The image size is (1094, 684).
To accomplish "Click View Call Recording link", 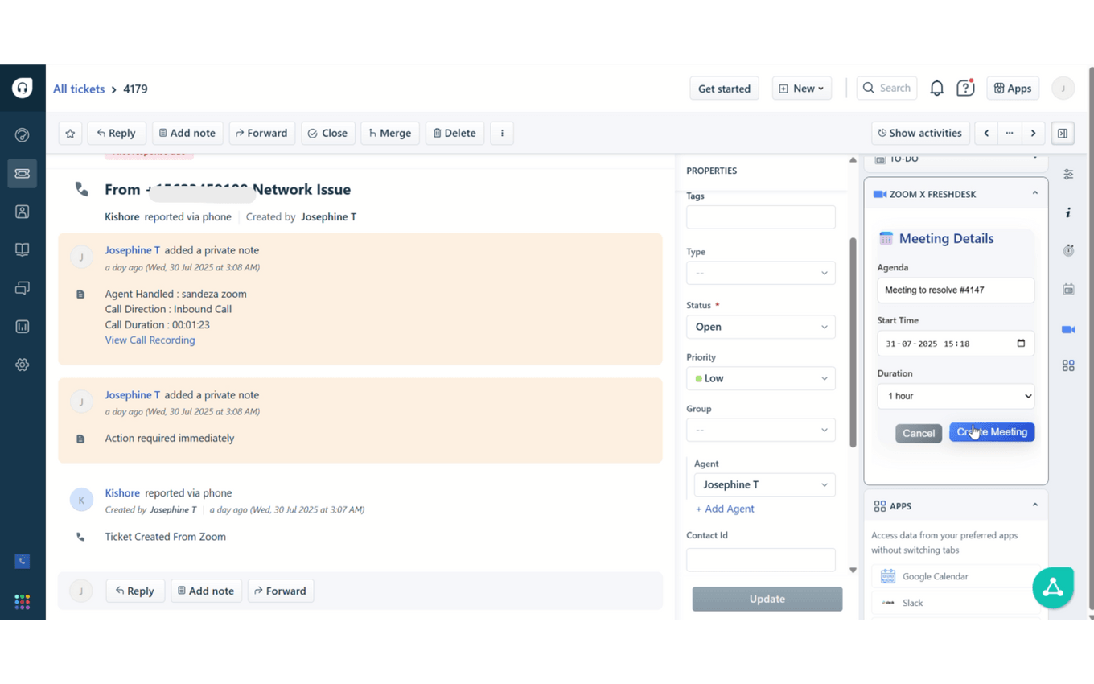I will click(150, 340).
